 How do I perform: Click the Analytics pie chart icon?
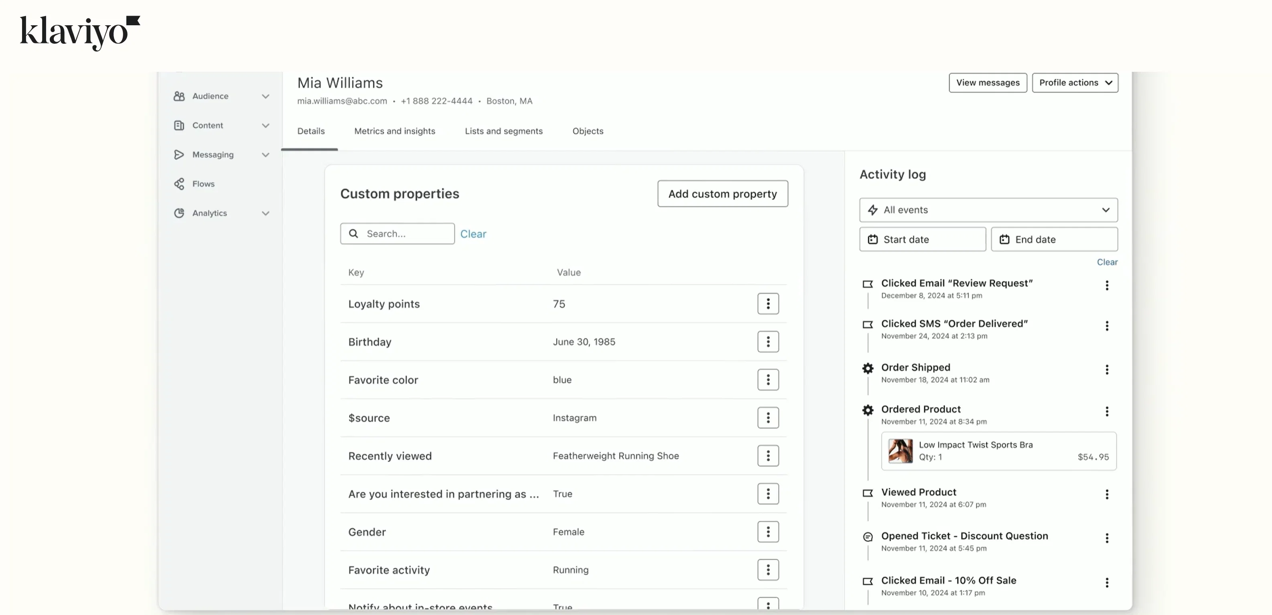click(x=179, y=213)
